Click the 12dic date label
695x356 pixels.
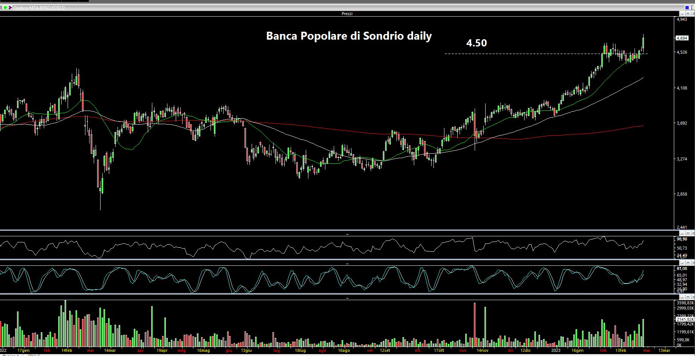pos(525,351)
